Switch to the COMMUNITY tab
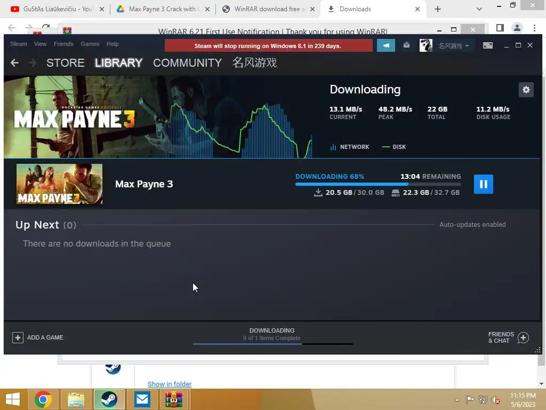The image size is (546, 410). pos(187,63)
